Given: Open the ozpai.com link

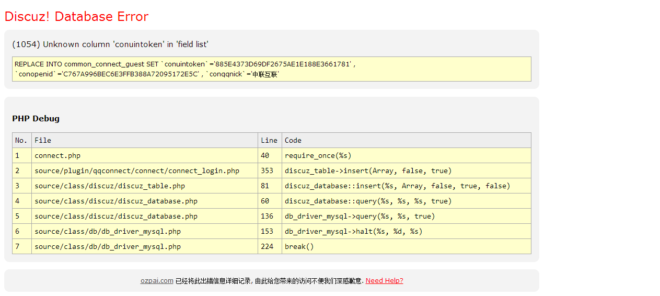Looking at the screenshot, I should coord(156,281).
